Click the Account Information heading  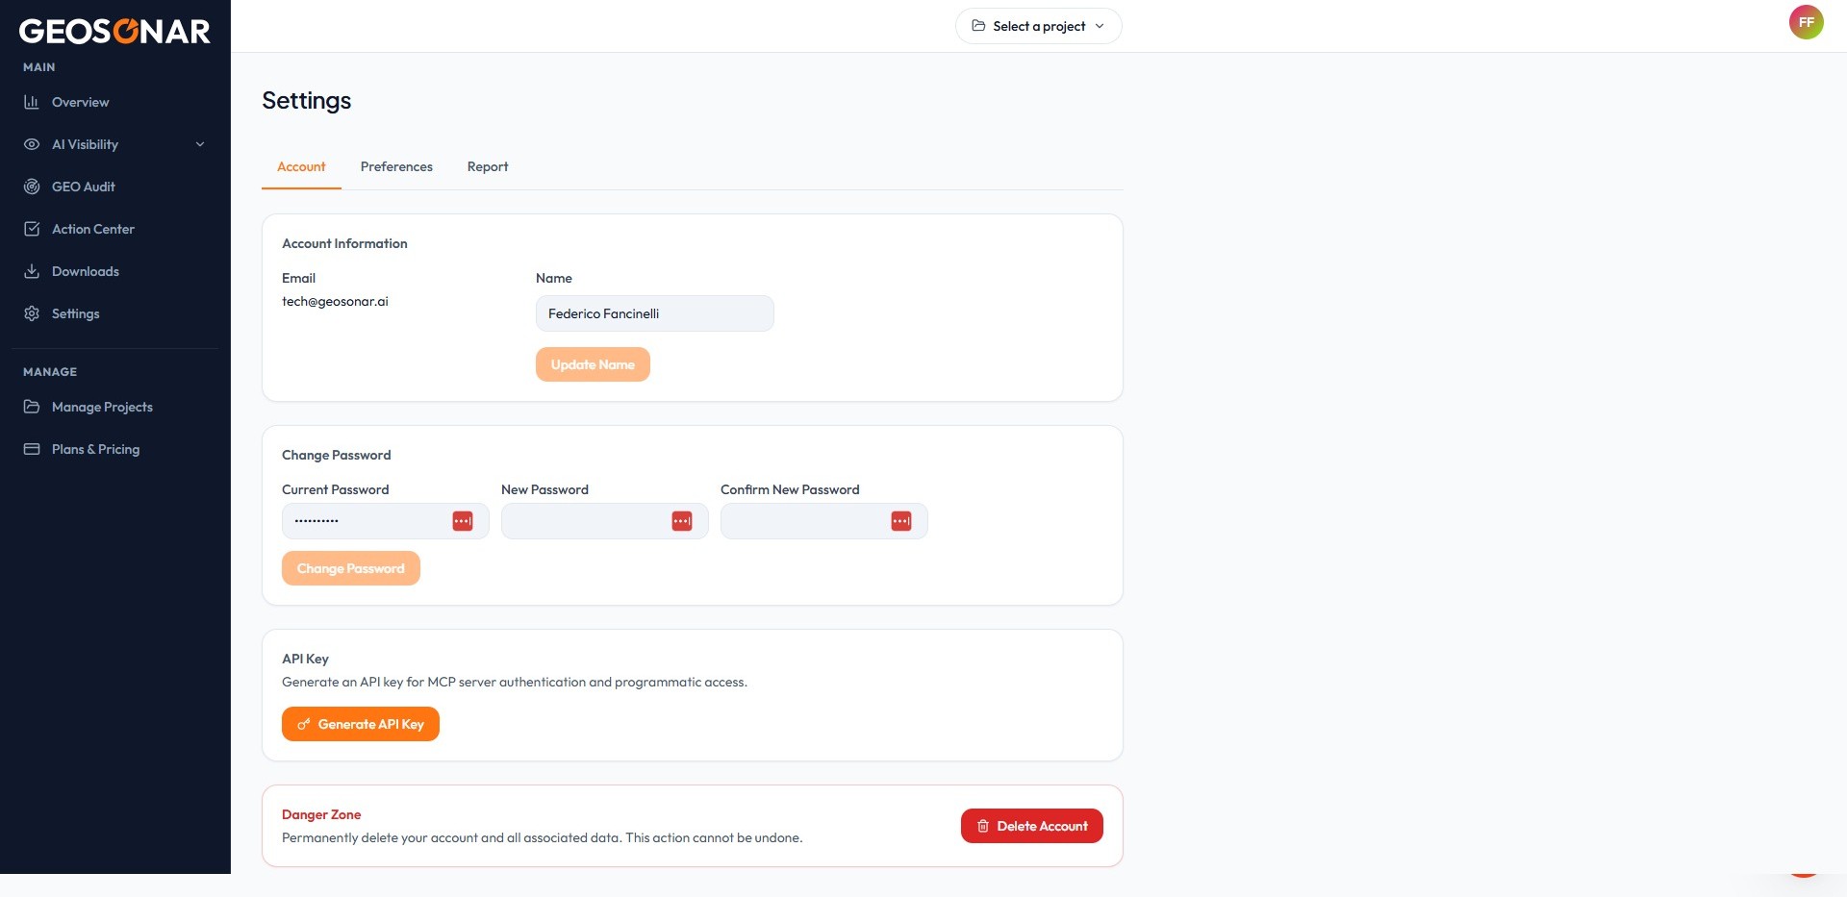click(344, 243)
